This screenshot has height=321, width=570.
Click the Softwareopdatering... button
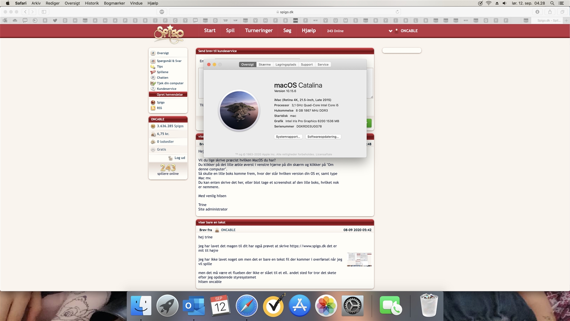[x=323, y=137]
